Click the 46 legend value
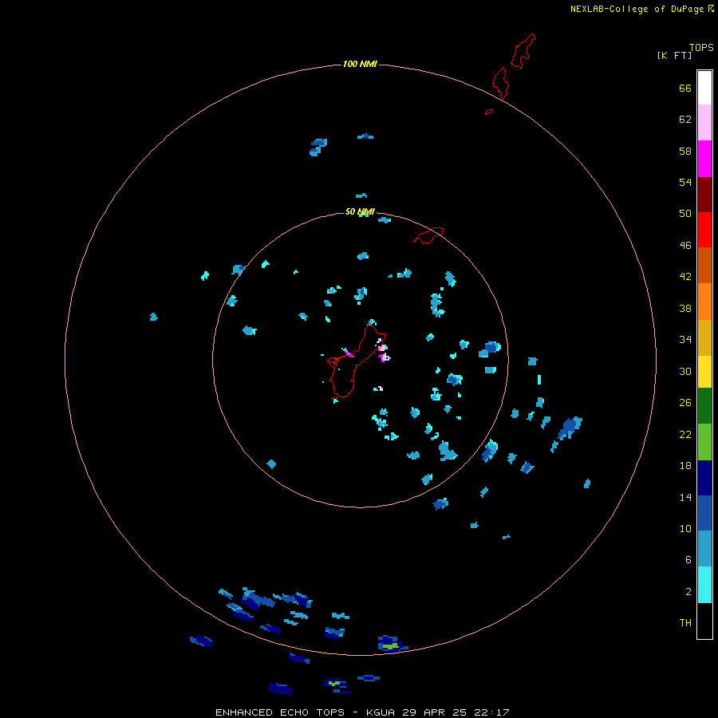Image resolution: width=718 pixels, height=718 pixels. tap(685, 246)
